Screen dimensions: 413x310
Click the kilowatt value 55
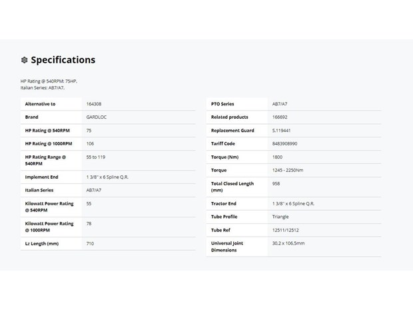tap(89, 203)
